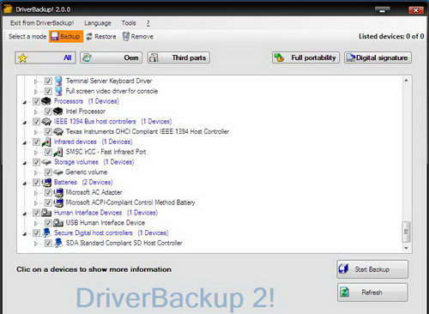429x314 pixels.
Task: Open the ? help menu
Action: (x=148, y=23)
